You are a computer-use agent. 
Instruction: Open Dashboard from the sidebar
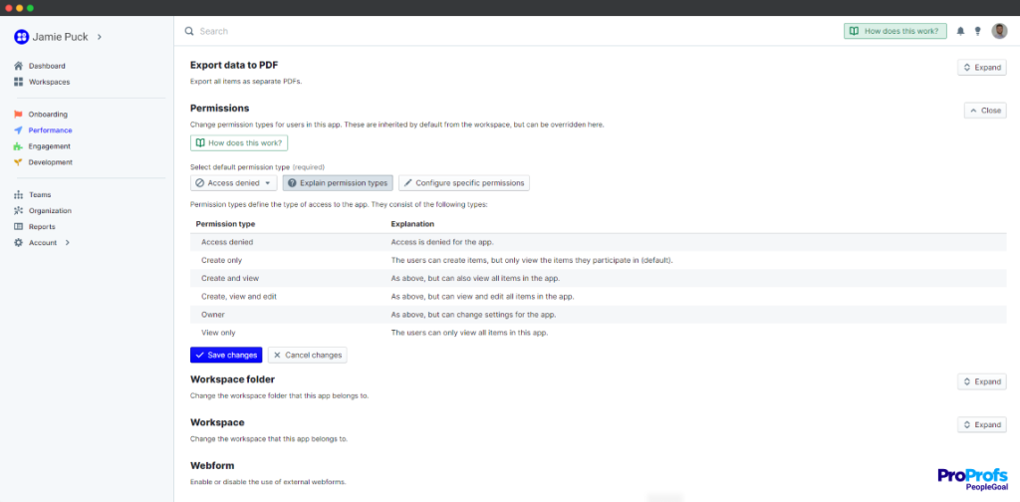[x=46, y=66]
